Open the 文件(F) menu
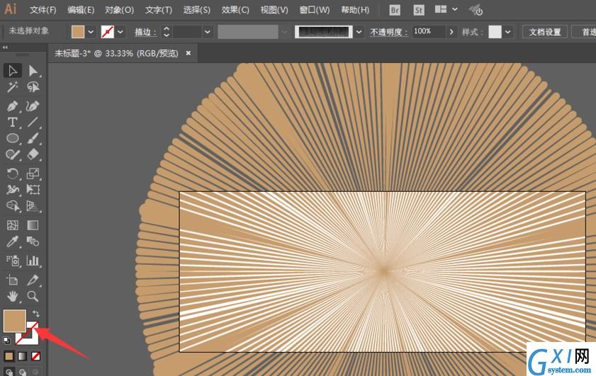The height and width of the screenshot is (376, 596). [43, 10]
